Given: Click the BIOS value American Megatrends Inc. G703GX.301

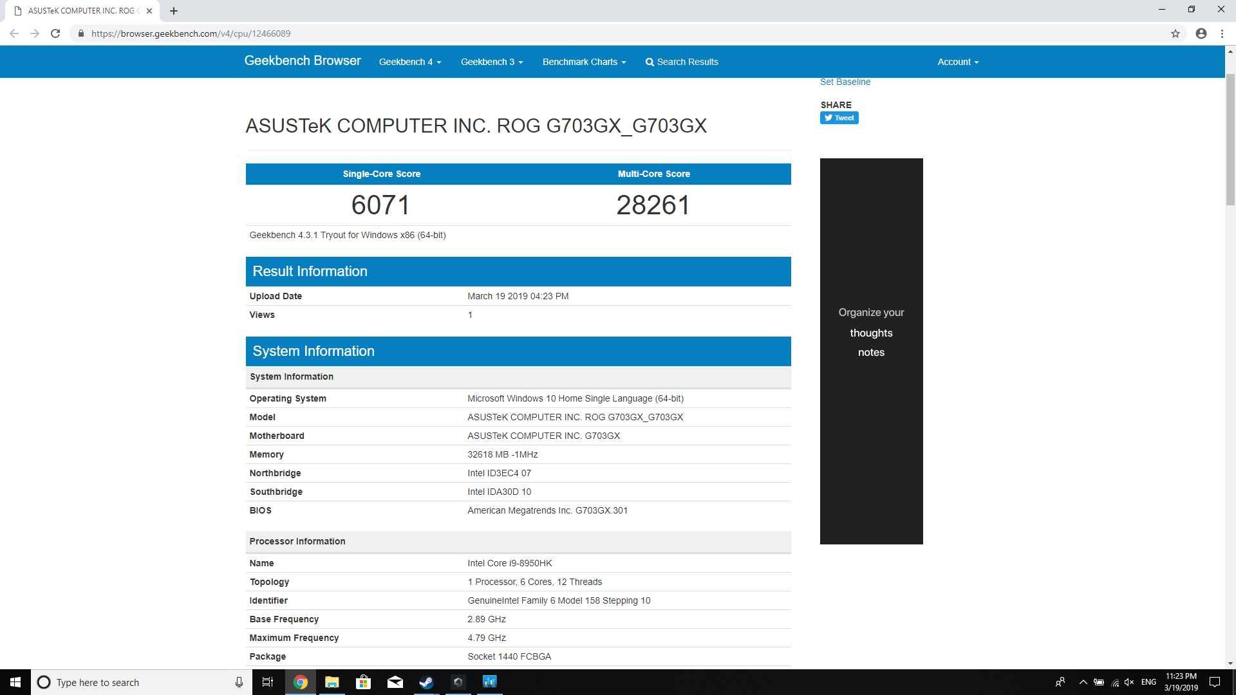Looking at the screenshot, I should pos(548,510).
